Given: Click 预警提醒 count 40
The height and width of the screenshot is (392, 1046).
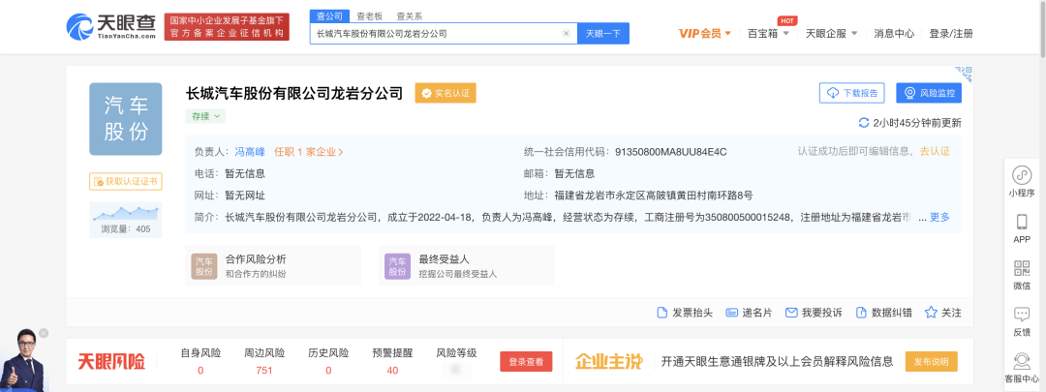Looking at the screenshot, I should tap(392, 371).
